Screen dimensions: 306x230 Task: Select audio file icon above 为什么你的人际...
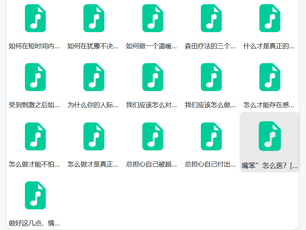[94, 77]
